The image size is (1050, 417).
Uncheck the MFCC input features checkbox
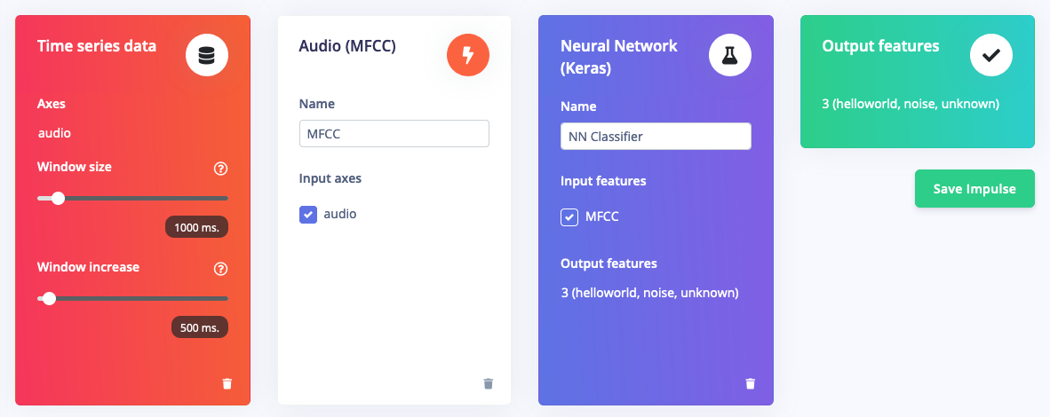(x=569, y=216)
